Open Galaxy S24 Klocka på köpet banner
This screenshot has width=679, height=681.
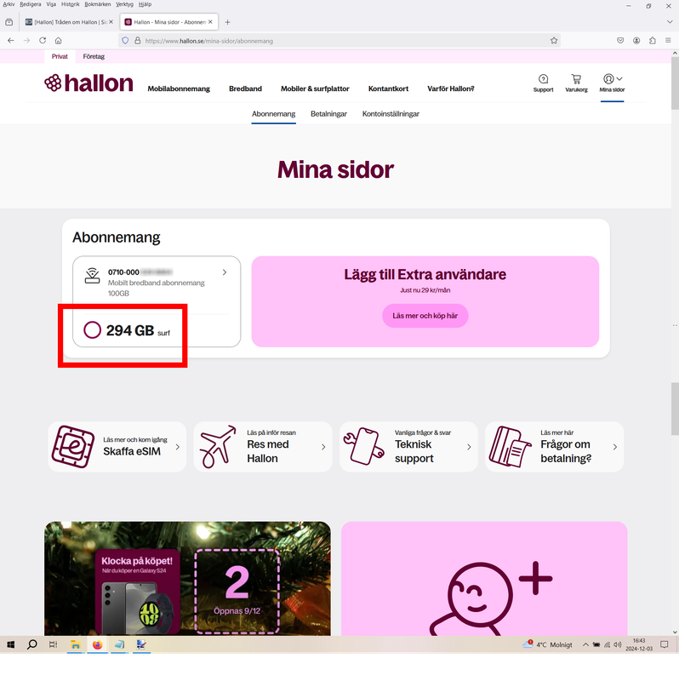pos(137,591)
